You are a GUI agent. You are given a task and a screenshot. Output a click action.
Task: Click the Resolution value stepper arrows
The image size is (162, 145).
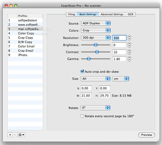[129, 38]
